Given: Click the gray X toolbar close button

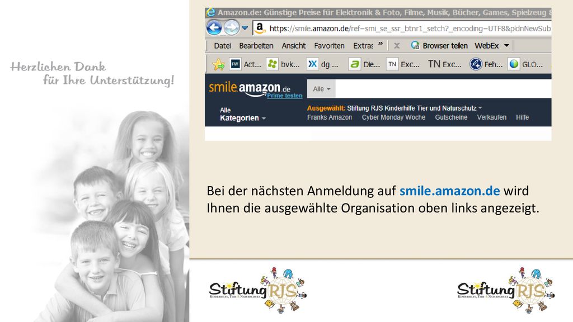Looking at the screenshot, I should (397, 46).
